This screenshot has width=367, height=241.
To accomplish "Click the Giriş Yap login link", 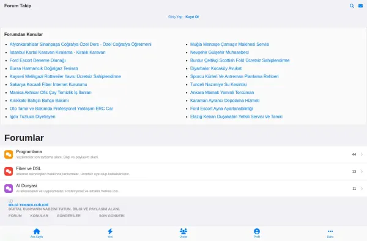I will (x=175, y=17).
